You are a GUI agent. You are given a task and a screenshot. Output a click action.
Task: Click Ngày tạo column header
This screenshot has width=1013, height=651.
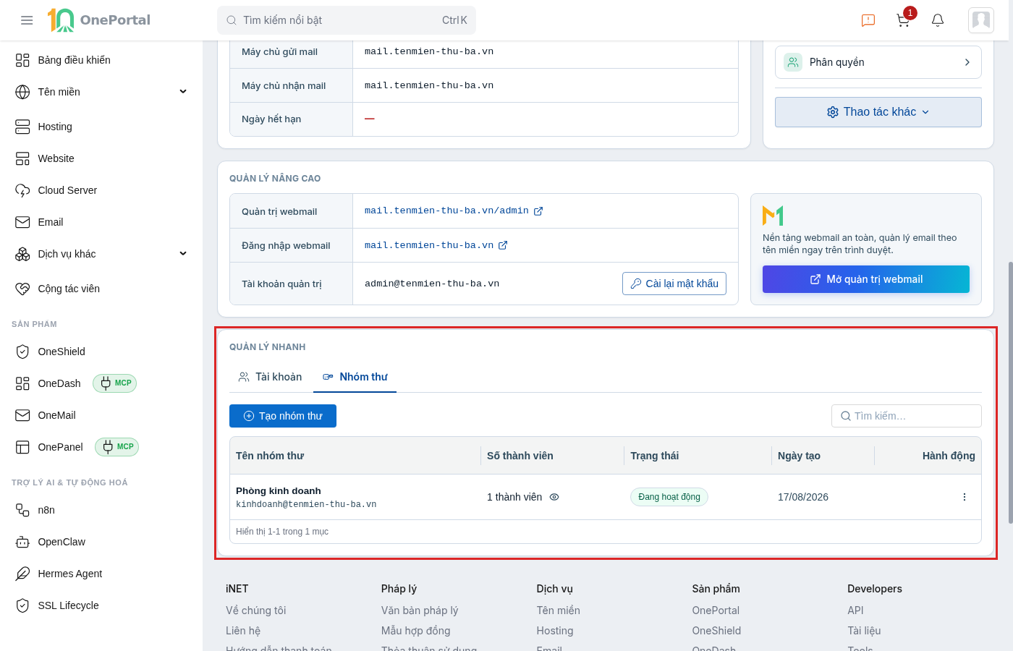(x=799, y=456)
